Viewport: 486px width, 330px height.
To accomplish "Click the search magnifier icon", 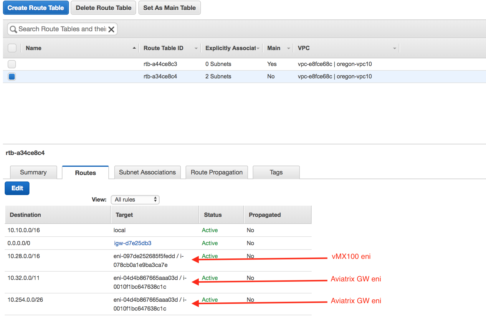I will pos(13,29).
